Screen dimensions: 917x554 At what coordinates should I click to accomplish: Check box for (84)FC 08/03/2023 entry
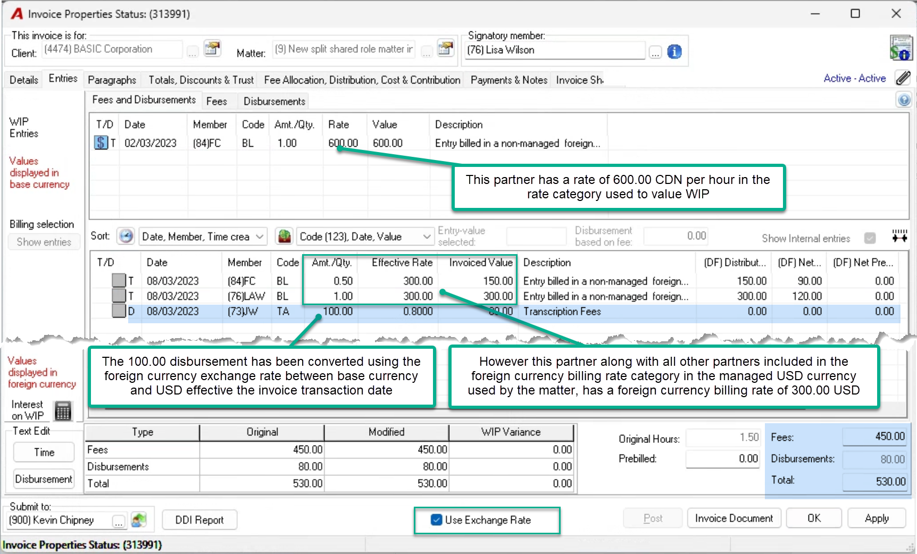119,280
